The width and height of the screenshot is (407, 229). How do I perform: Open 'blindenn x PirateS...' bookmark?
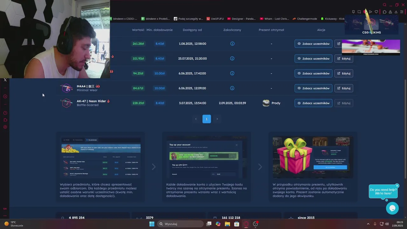pyautogui.click(x=155, y=19)
